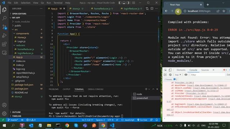This screenshot has width=230, height=129.
Task: Open the console context top dropdown
Action: (x=178, y=75)
